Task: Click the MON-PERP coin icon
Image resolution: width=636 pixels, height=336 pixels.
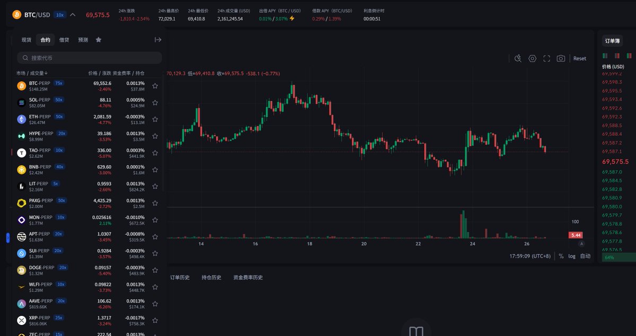Action: tap(22, 220)
